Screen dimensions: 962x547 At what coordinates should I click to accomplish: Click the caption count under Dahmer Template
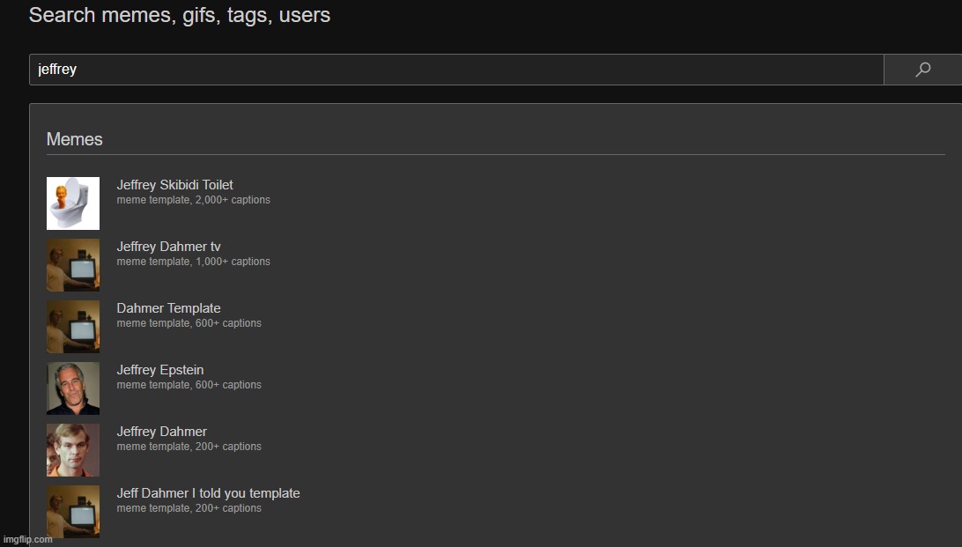point(189,323)
